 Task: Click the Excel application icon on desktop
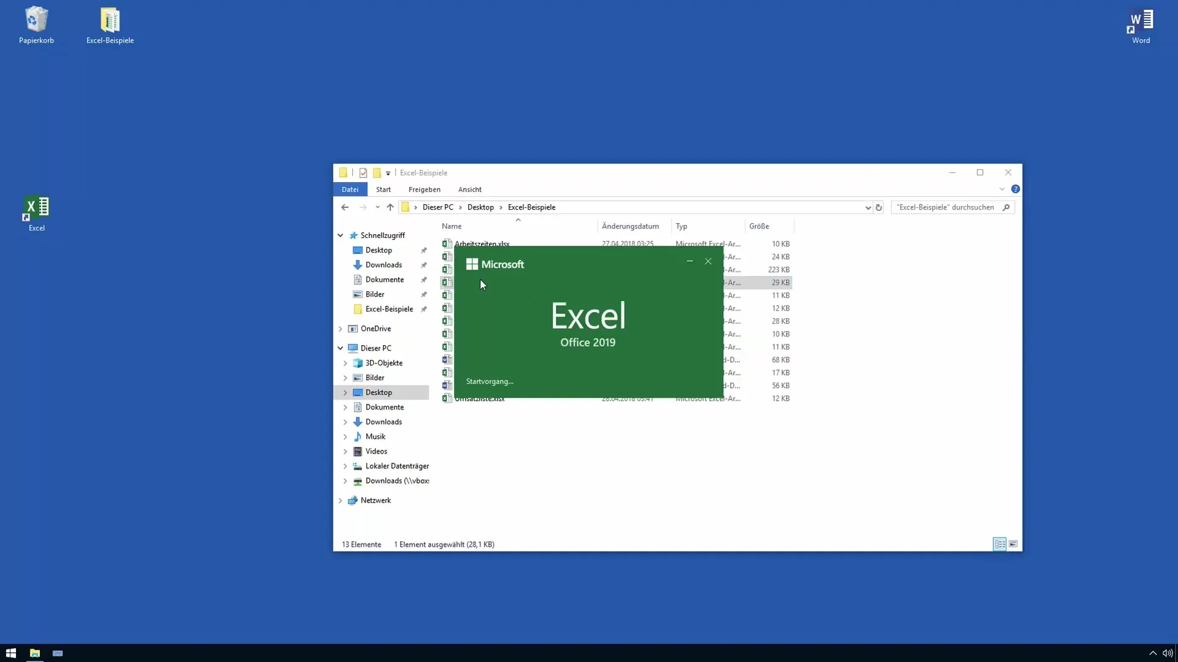[36, 208]
